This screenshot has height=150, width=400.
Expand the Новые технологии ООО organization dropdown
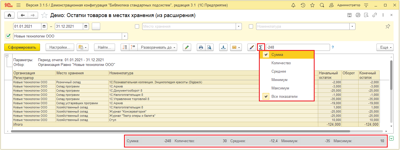[x=125, y=36]
